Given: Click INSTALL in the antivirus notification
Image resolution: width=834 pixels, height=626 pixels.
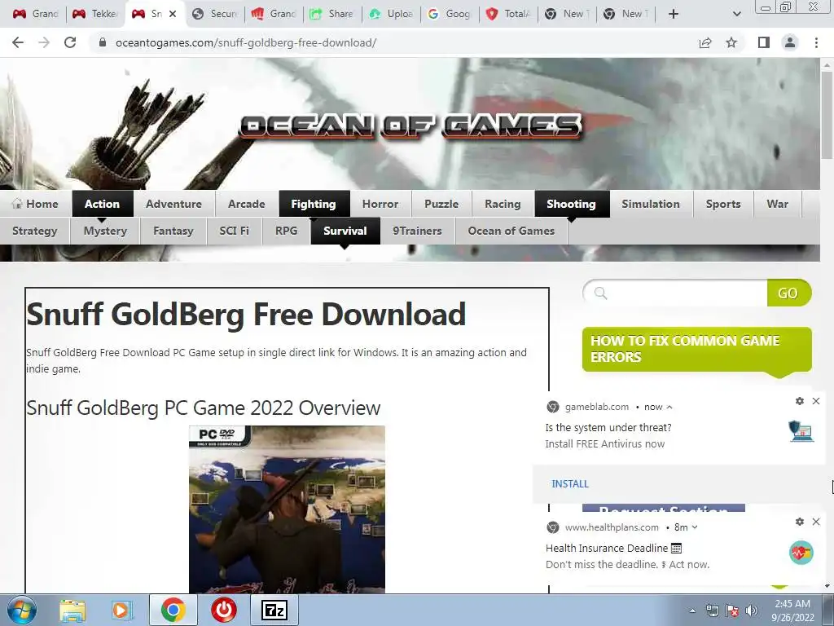Looking at the screenshot, I should point(570,484).
